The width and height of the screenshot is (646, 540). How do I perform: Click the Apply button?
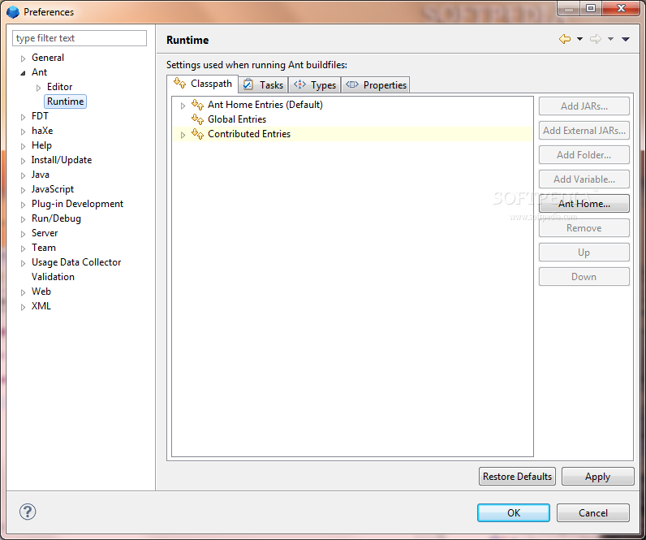pyautogui.click(x=598, y=477)
